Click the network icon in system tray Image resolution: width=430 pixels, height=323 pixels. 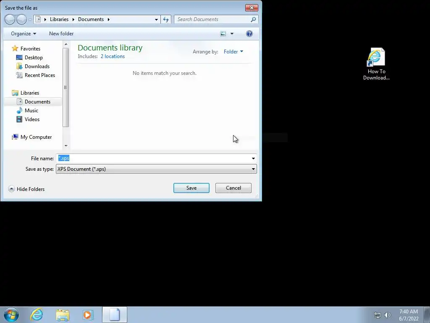click(x=378, y=315)
